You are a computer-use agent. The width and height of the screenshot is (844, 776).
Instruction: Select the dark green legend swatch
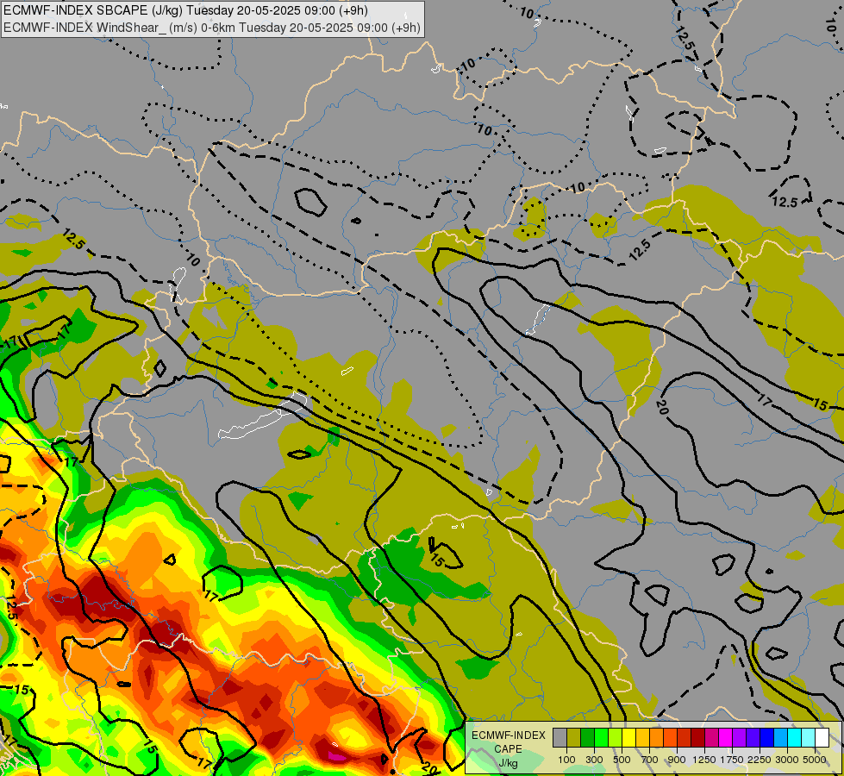tap(587, 737)
